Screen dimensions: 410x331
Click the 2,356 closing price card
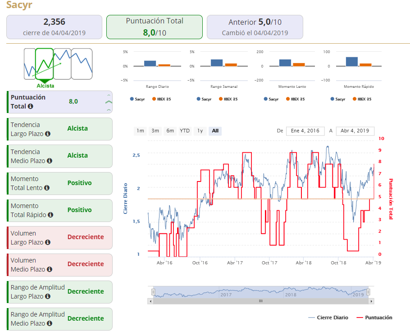(x=54, y=27)
